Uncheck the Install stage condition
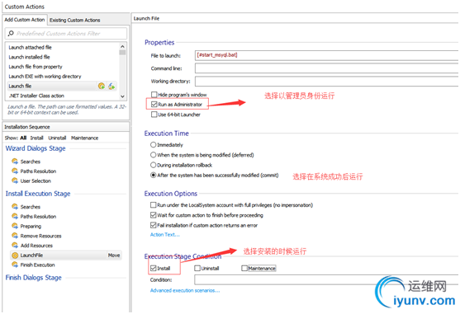The width and height of the screenshot is (460, 314). [x=153, y=268]
